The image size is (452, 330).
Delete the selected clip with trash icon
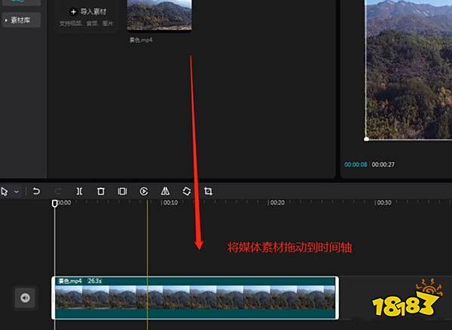(100, 192)
